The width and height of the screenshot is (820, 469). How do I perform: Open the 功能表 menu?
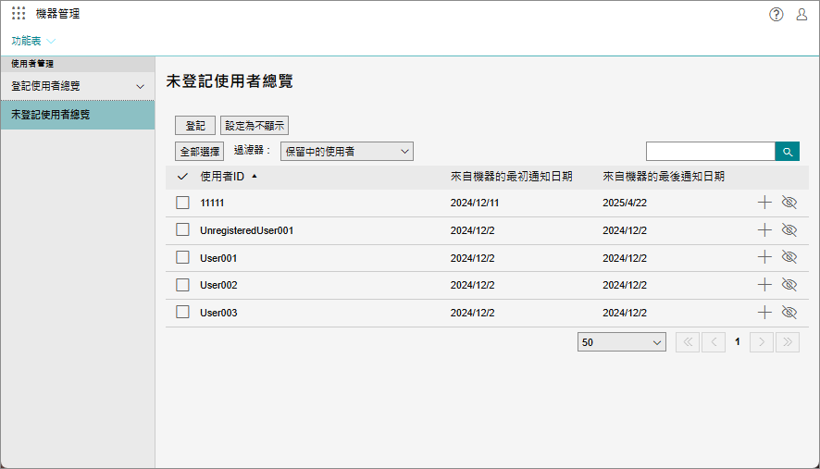33,41
